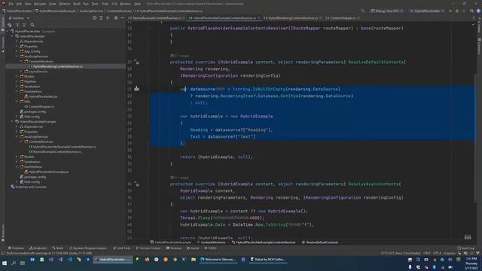Image resolution: width=482 pixels, height=271 pixels.
Task: Open the Solution panel gear settings
Action: (116, 18)
